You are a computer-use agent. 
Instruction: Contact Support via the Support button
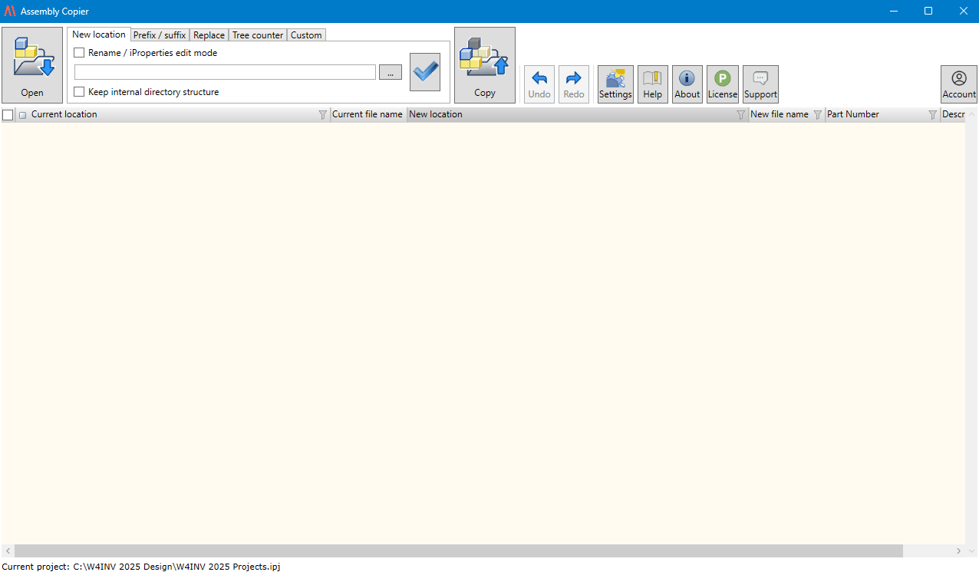[760, 84]
